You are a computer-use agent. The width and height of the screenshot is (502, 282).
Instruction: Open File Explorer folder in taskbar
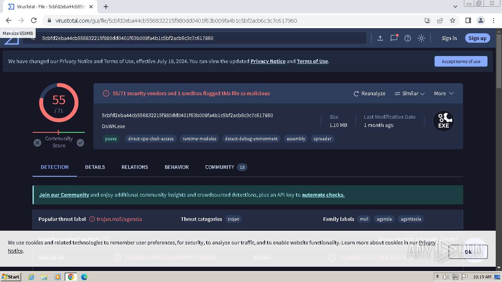click(44, 277)
